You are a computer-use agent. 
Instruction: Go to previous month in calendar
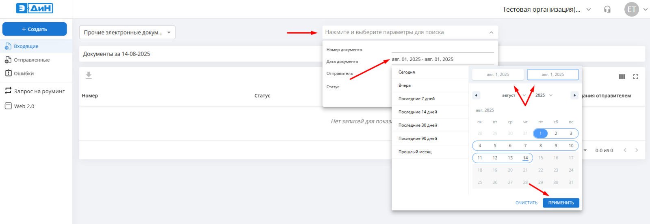[x=476, y=95]
